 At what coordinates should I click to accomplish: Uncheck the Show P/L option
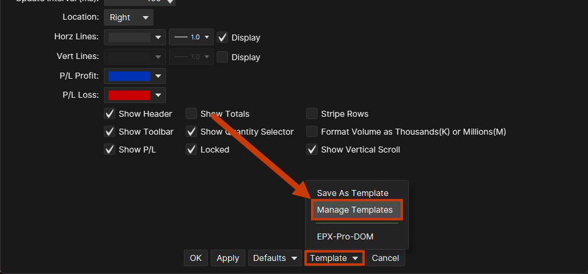pyautogui.click(x=110, y=150)
